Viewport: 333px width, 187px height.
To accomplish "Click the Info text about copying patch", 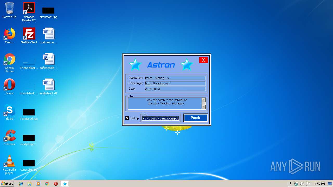I will pos(166,102).
